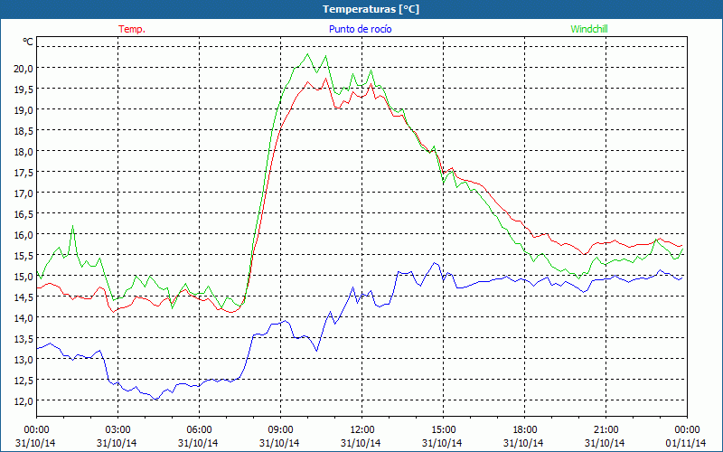This screenshot has width=723, height=452.
Task: Click the 06:00 time axis label
Action: pyautogui.click(x=199, y=429)
